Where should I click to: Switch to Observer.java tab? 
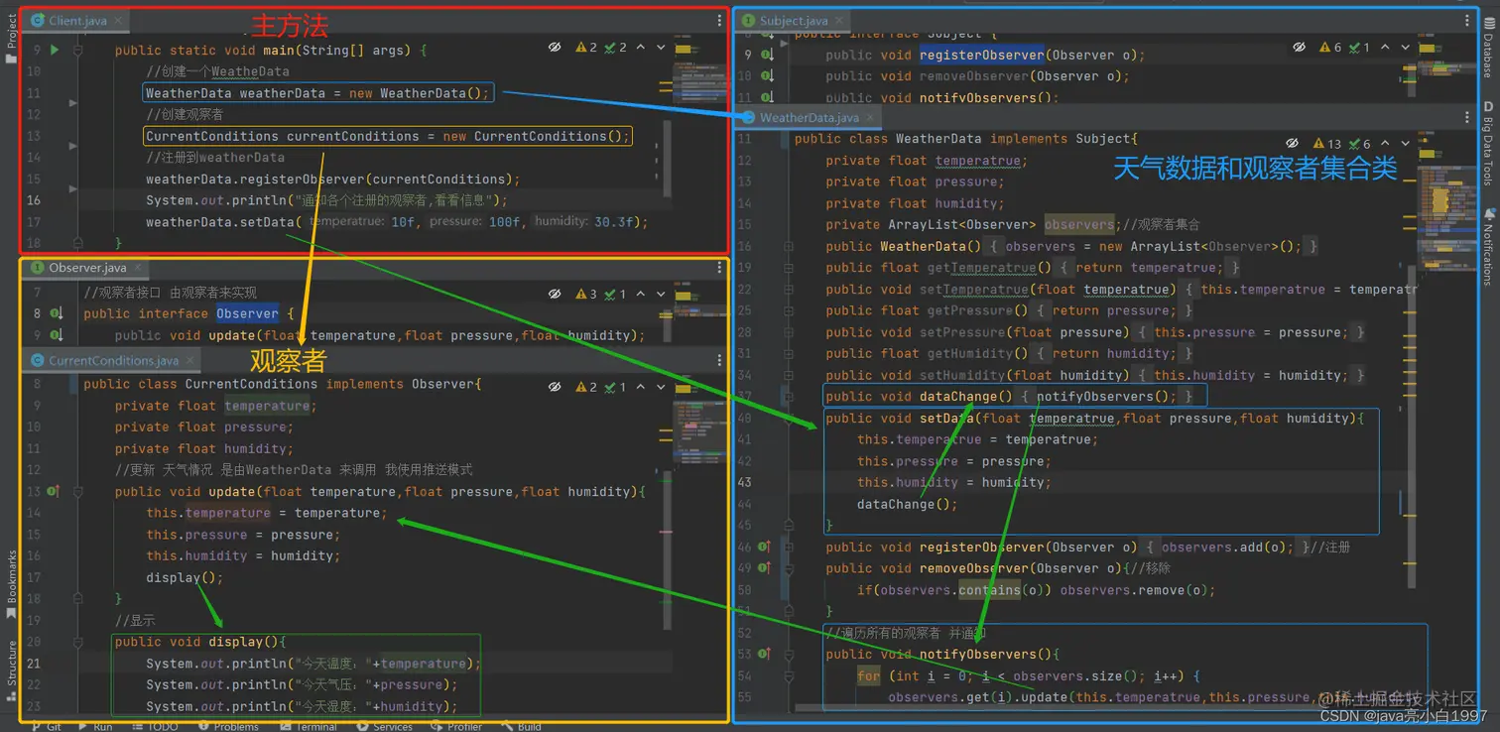point(86,268)
